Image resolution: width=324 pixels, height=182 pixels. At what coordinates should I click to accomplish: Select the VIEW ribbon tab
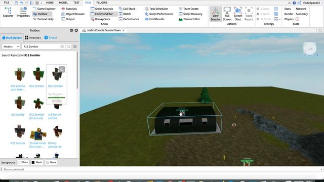pyautogui.click(x=88, y=3)
